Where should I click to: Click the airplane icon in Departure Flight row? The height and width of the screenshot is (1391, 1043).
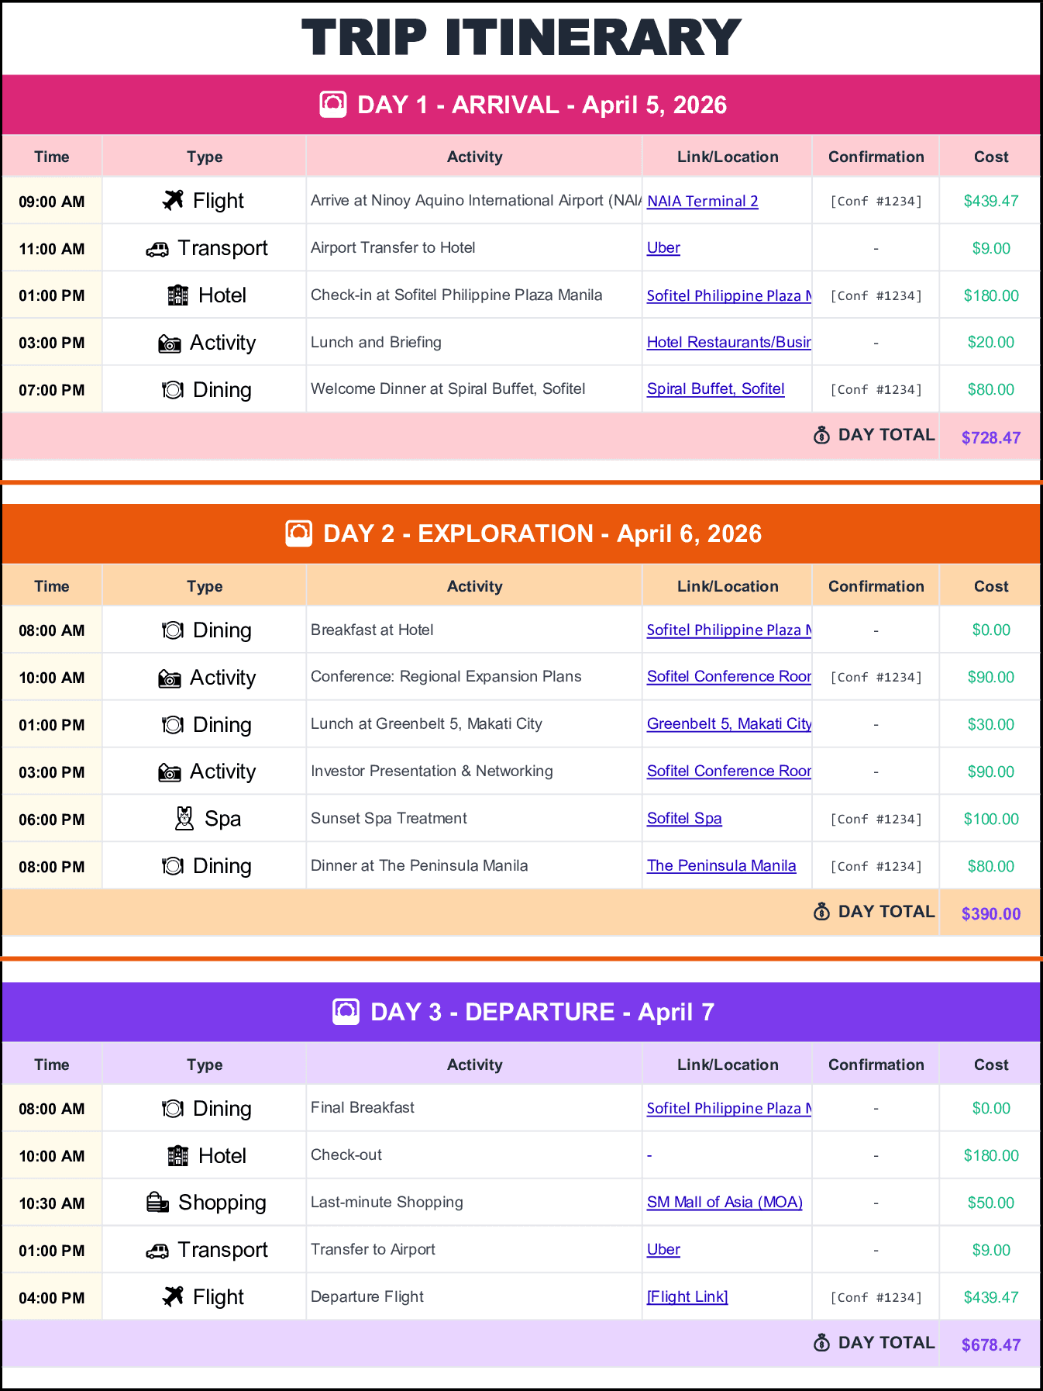pos(173,1296)
